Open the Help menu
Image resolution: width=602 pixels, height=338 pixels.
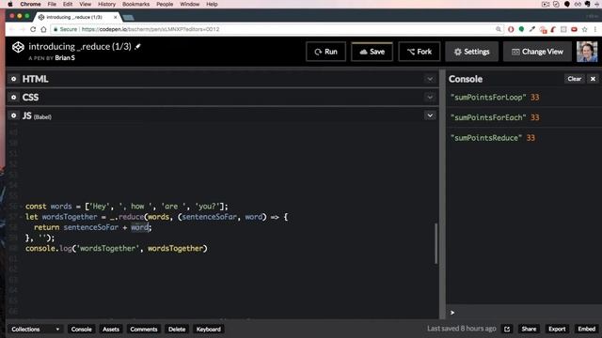pyautogui.click(x=212, y=4)
